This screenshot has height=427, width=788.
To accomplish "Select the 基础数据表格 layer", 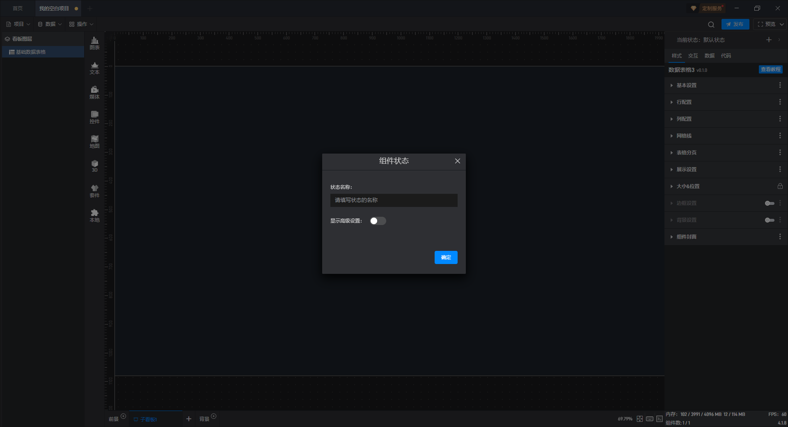I will point(43,52).
